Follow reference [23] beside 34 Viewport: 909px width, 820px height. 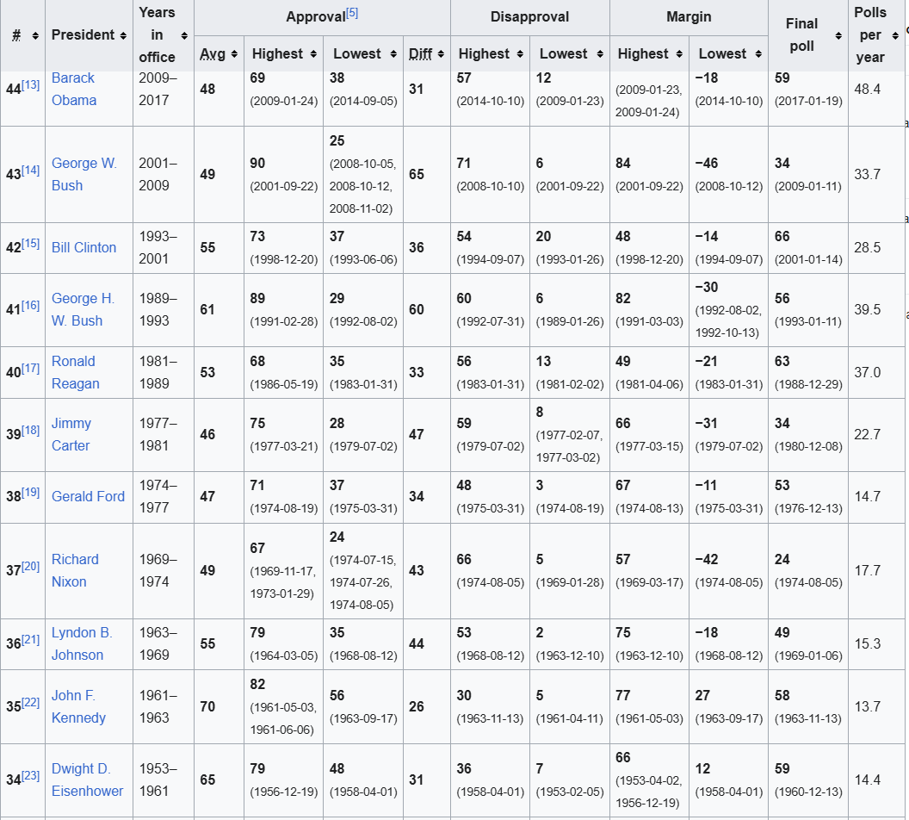pyautogui.click(x=31, y=775)
